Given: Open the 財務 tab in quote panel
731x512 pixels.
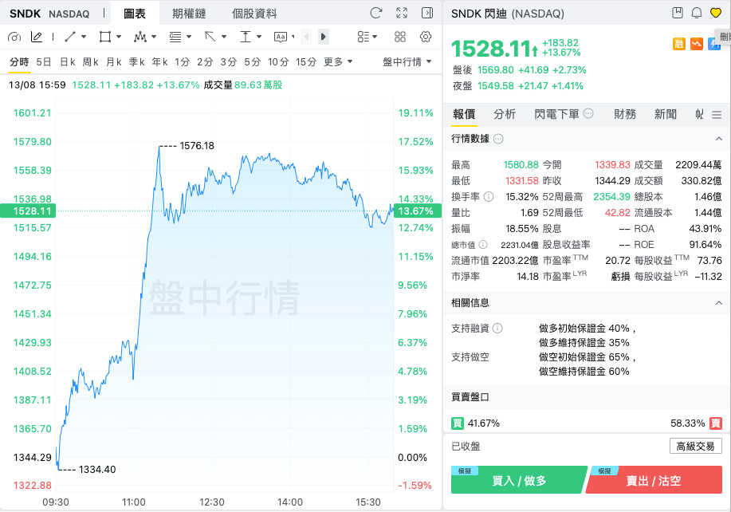Looking at the screenshot, I should coord(625,114).
